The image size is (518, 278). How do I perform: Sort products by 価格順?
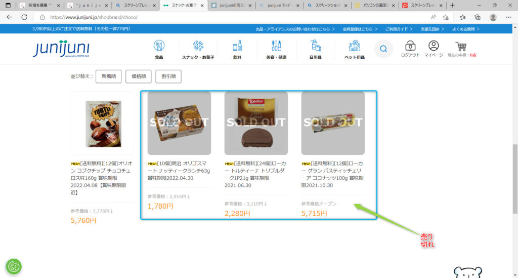click(139, 76)
